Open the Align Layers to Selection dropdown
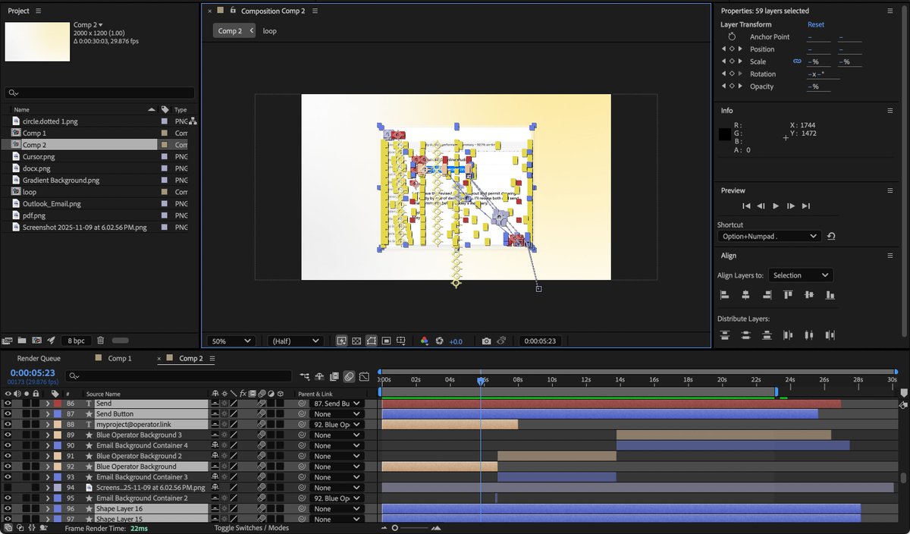 click(x=801, y=275)
